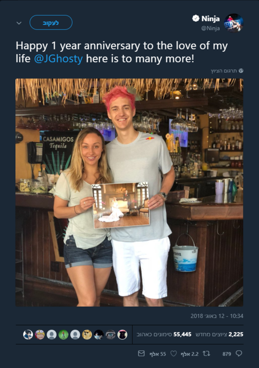
Task: Like the tweet with the heart icon
Action: (x=173, y=353)
